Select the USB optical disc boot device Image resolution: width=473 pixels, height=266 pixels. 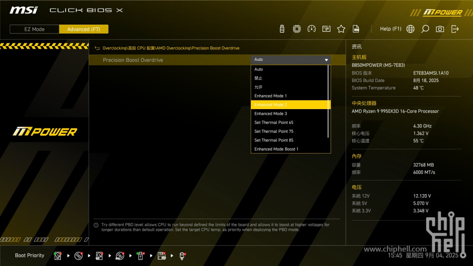click(120, 256)
